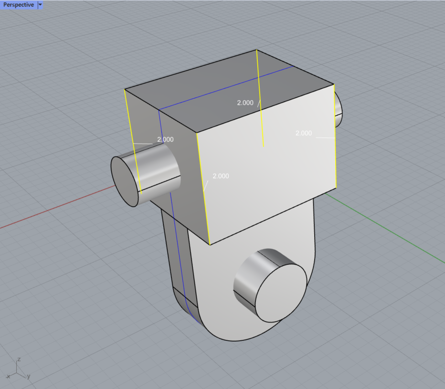Click the round end face of lower cylinder

pyautogui.click(x=281, y=293)
